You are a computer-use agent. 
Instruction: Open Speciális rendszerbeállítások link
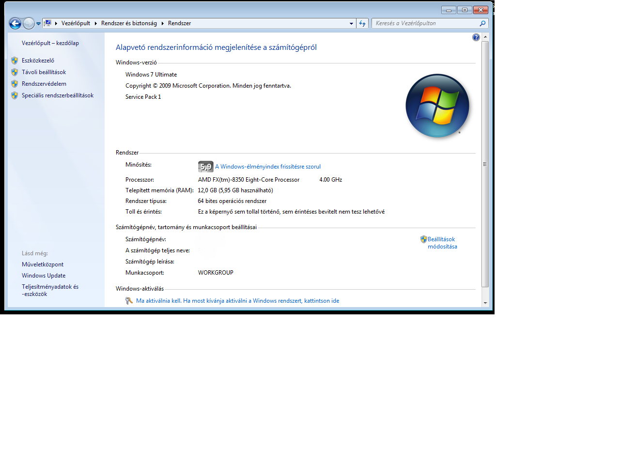(x=58, y=95)
